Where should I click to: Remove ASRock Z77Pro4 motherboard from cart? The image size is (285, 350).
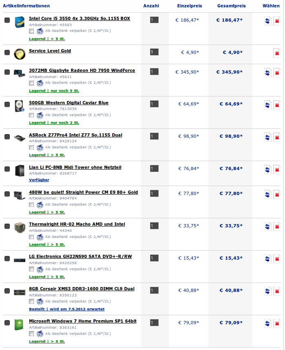click(x=277, y=137)
